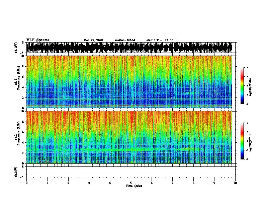Click the ch.1 black waveform panel
The height and width of the screenshot is (205, 265).
129,48
